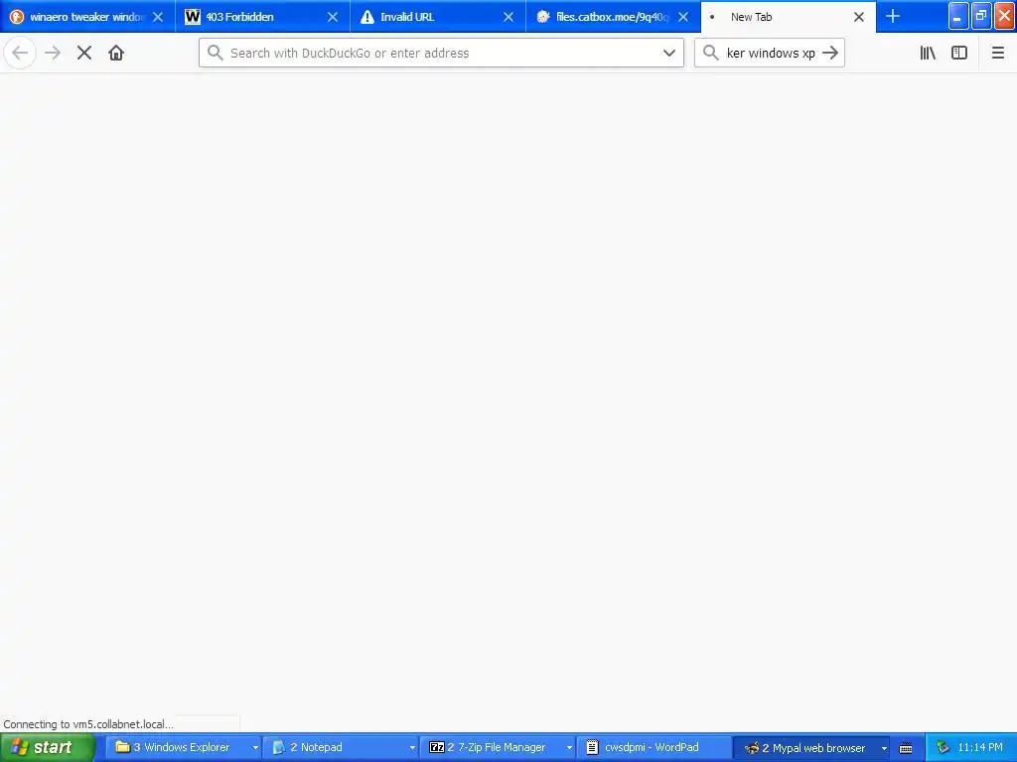Switch to cwsdpmi - WordPad window

click(654, 748)
